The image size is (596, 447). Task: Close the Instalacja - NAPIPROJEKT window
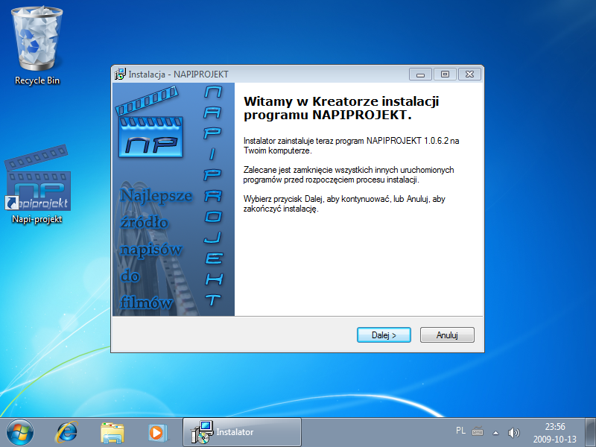click(470, 74)
